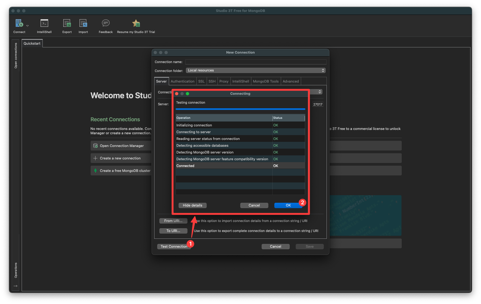Click the Import toolbar icon

click(x=83, y=23)
